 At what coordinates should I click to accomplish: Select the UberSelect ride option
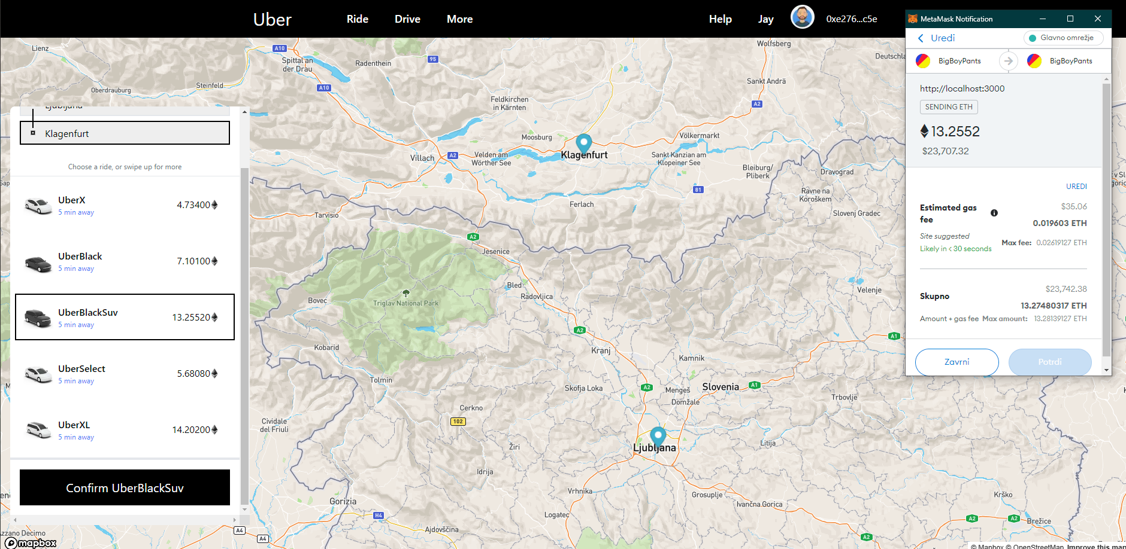point(125,374)
